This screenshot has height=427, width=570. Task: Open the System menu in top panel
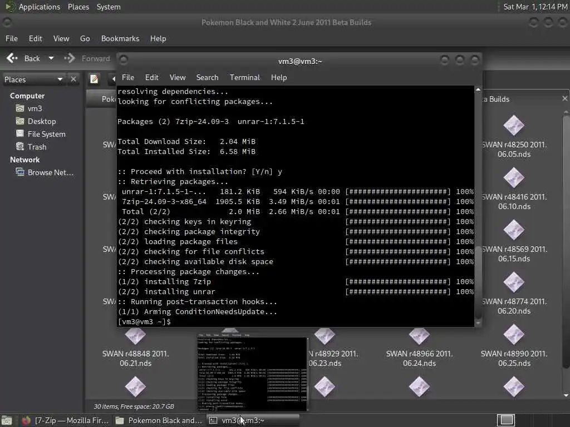pos(109,7)
